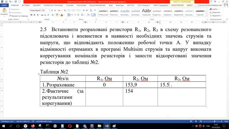
Task: Toggle bold Ж formatting
Action: point(31,15)
